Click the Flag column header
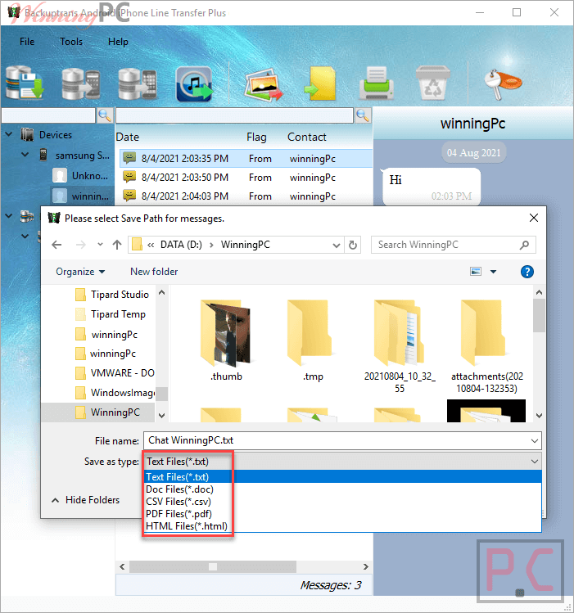The width and height of the screenshot is (574, 613). [x=256, y=137]
